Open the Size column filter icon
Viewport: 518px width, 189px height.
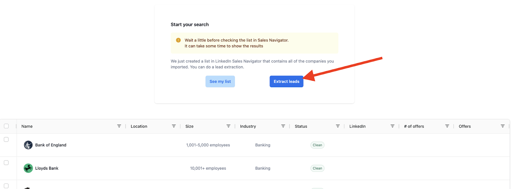229,126
